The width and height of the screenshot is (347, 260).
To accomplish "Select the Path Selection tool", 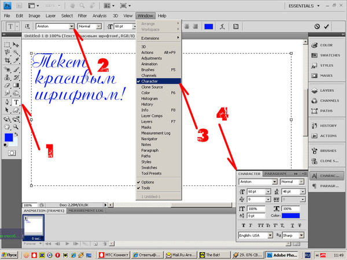I will click(7, 110).
